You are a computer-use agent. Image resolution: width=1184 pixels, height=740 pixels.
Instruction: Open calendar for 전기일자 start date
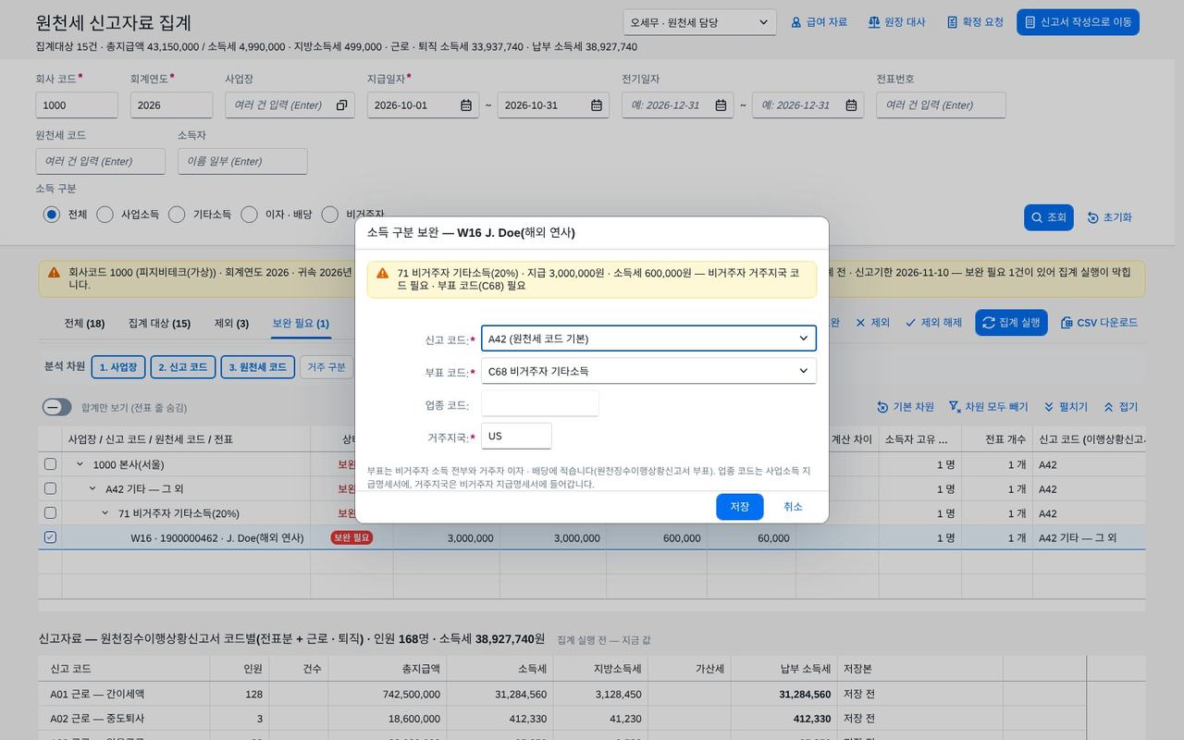[721, 105]
